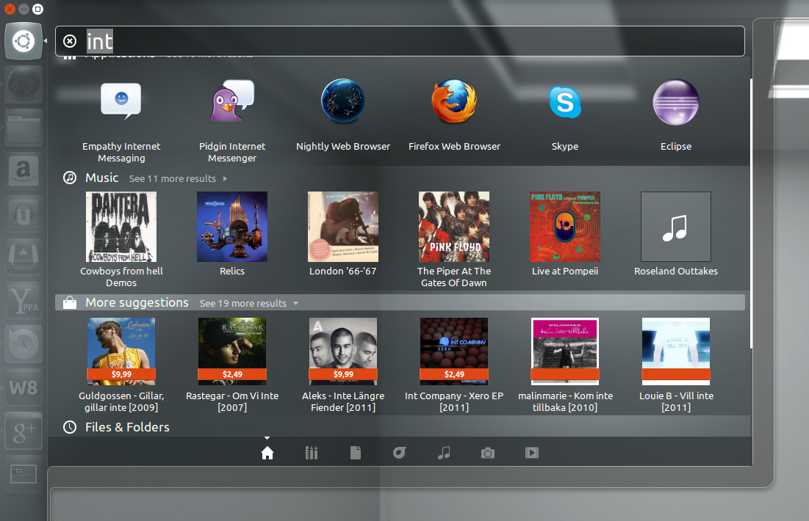
Task: Open W8 launcher icon
Action: click(x=24, y=387)
